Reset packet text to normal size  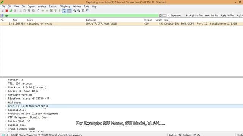tap(83, 11)
